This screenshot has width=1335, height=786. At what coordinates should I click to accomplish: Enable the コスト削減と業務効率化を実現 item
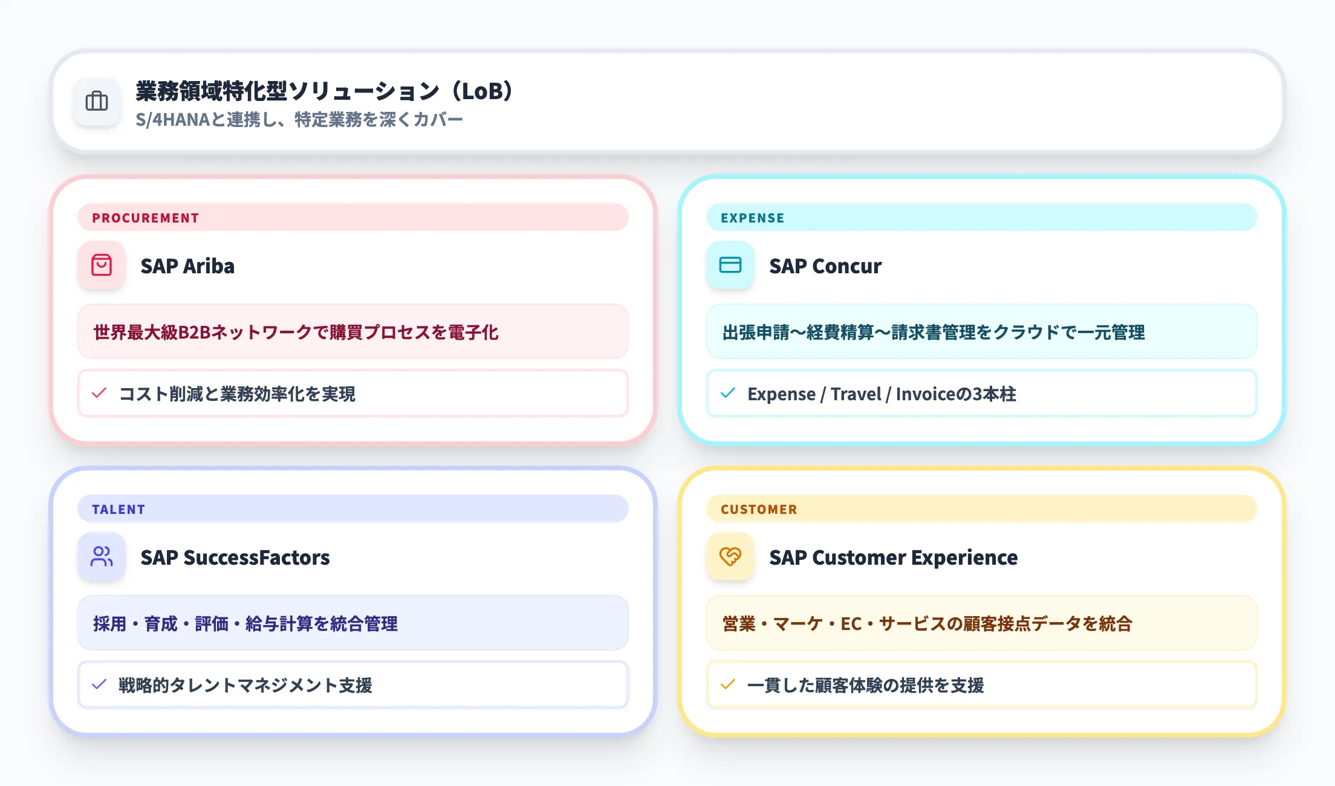click(x=239, y=394)
